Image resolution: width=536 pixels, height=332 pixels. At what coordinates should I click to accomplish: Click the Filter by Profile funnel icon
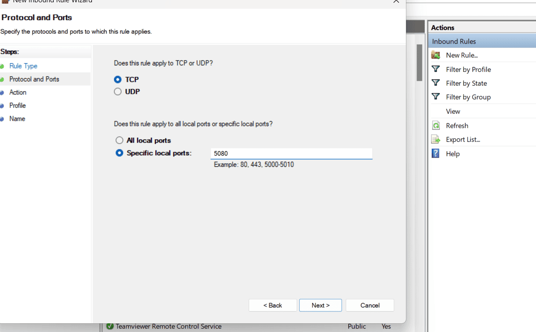[x=436, y=69]
